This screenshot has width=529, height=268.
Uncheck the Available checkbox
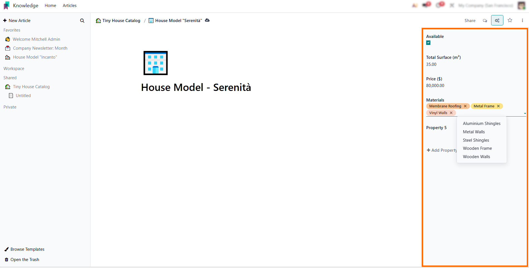click(428, 43)
